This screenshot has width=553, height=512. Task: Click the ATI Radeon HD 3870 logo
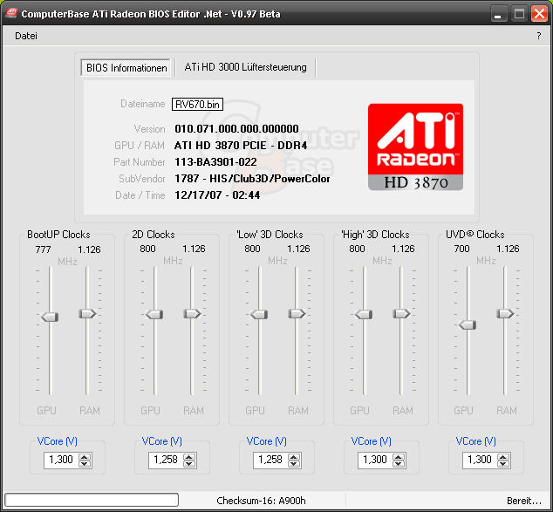click(x=415, y=147)
